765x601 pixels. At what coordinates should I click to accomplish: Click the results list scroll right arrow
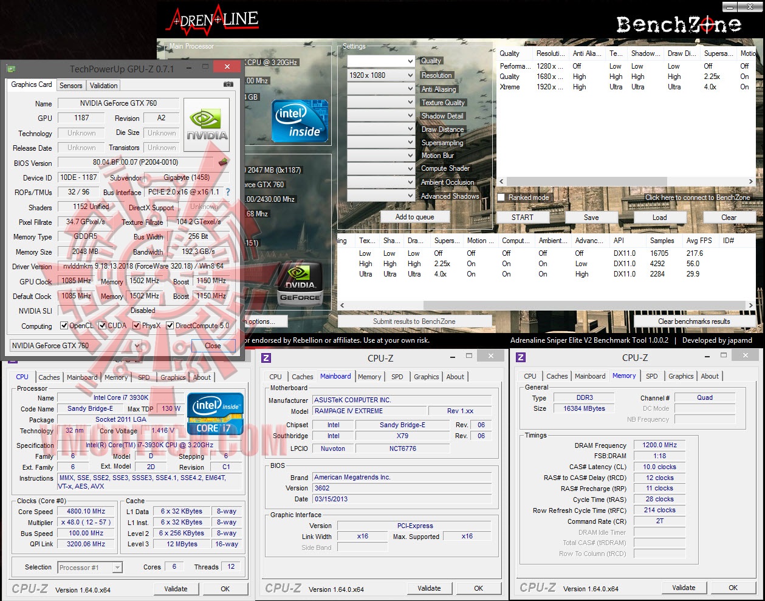(751, 305)
